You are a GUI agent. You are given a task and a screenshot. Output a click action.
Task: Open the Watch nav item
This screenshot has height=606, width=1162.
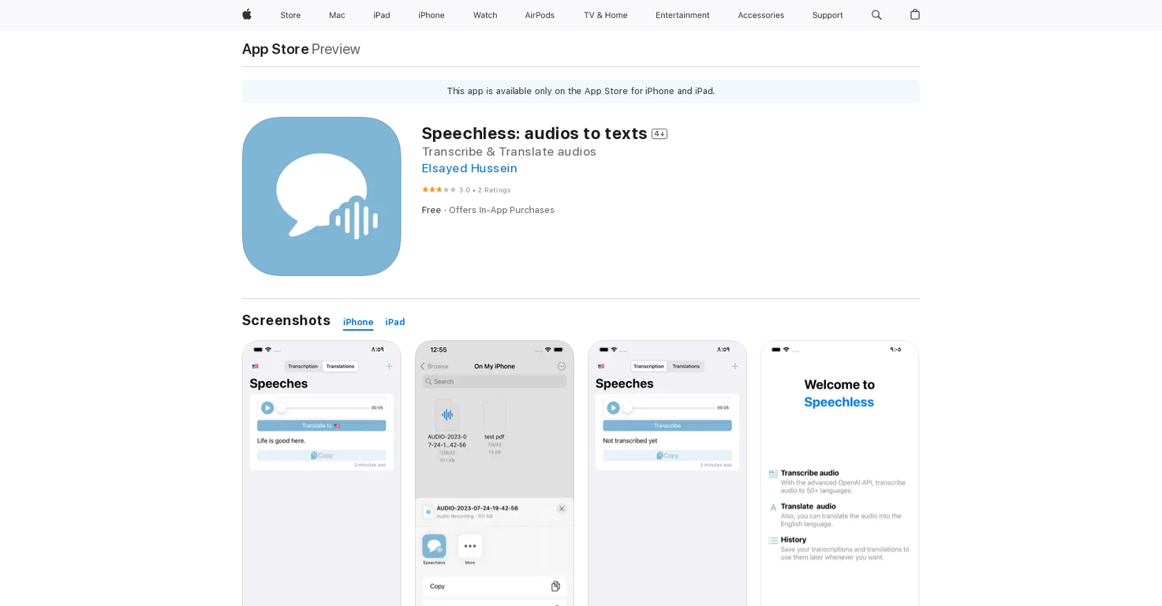[485, 15]
